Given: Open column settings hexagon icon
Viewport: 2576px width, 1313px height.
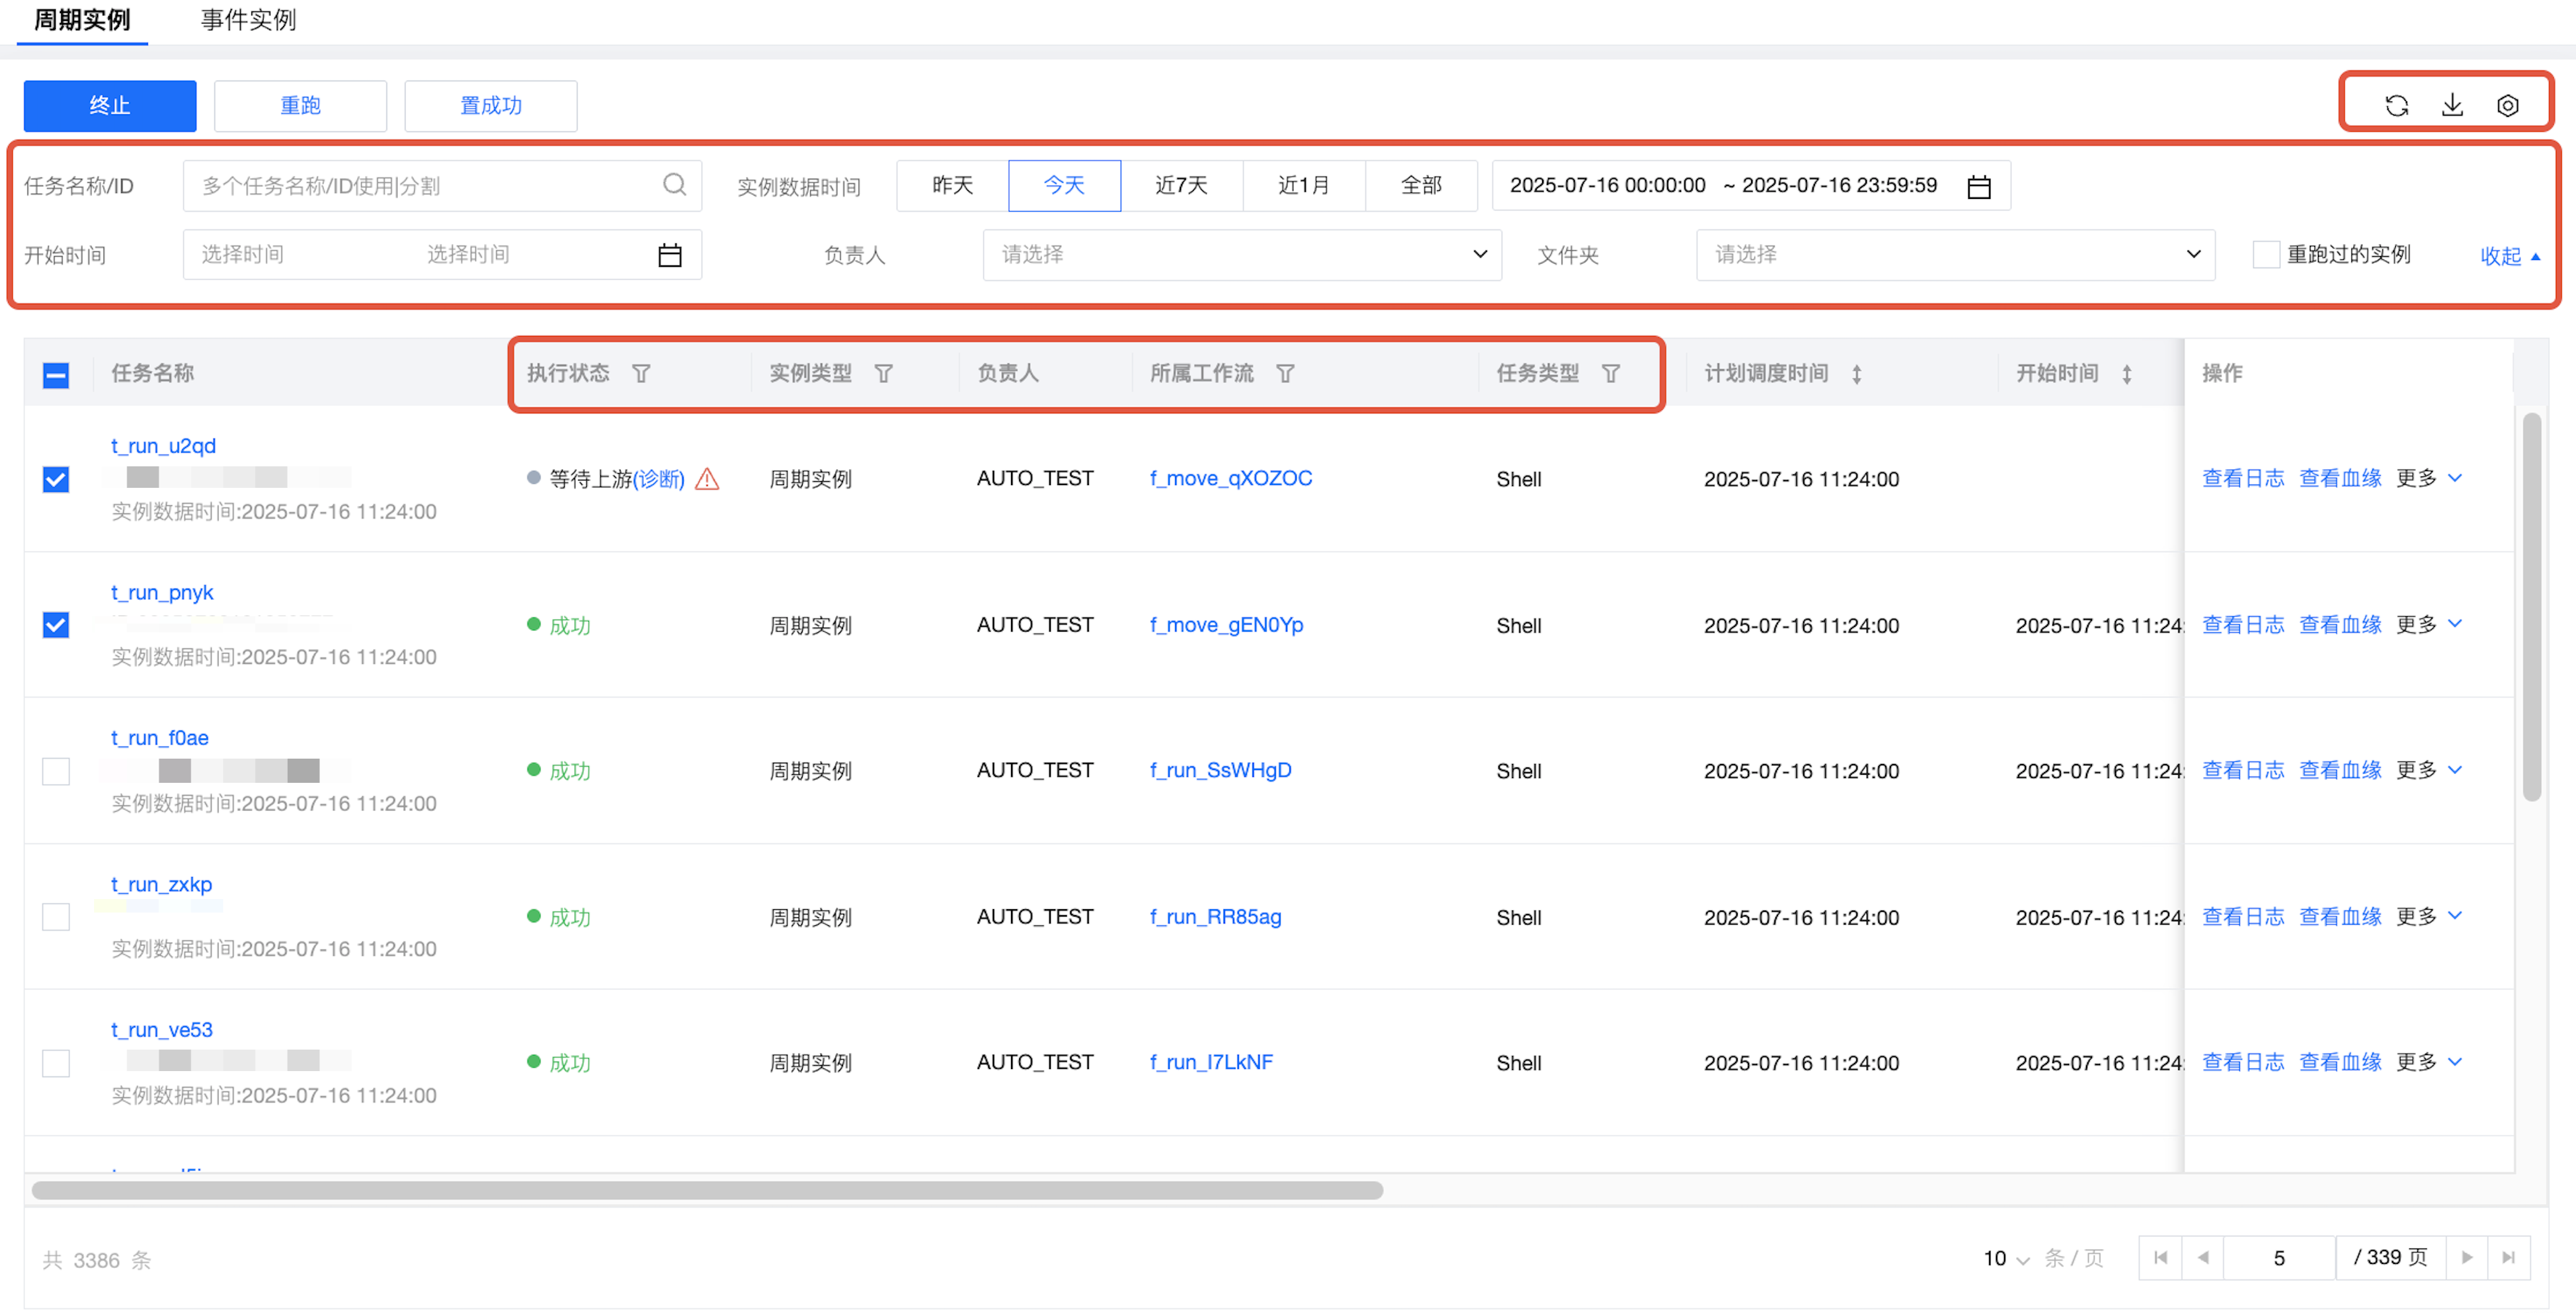Looking at the screenshot, I should point(2507,106).
